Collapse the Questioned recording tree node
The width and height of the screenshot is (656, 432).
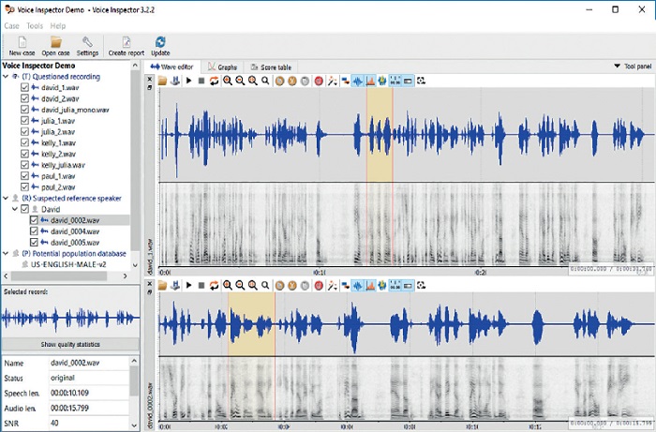(5, 77)
